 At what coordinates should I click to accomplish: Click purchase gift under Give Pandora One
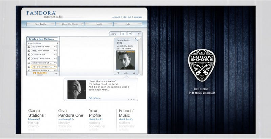(66, 119)
